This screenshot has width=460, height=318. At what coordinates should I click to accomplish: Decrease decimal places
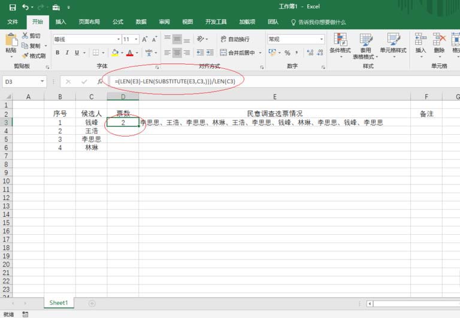coord(320,53)
